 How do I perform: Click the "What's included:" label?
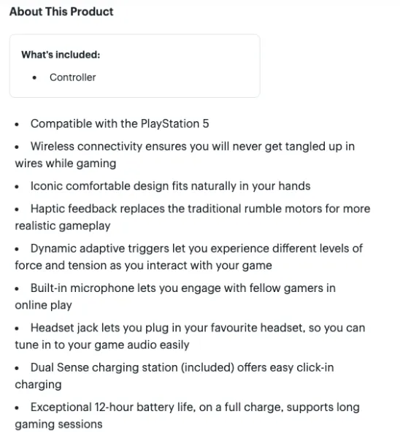coord(61,55)
